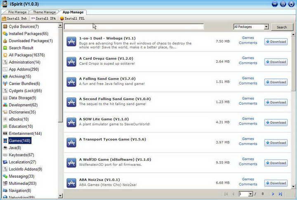
Task: Go to the next page arrow
Action: (273, 194)
